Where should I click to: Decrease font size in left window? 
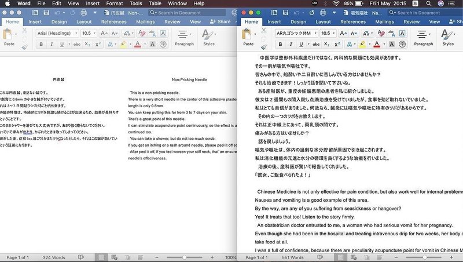pos(115,34)
